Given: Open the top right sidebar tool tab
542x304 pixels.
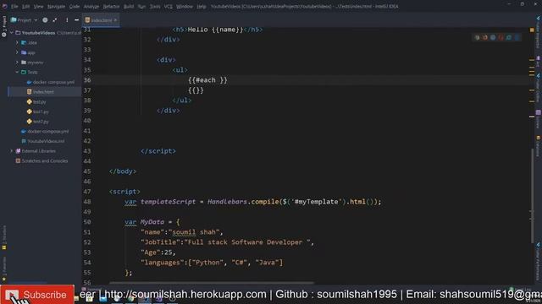Looking at the screenshot, I should point(538,33).
